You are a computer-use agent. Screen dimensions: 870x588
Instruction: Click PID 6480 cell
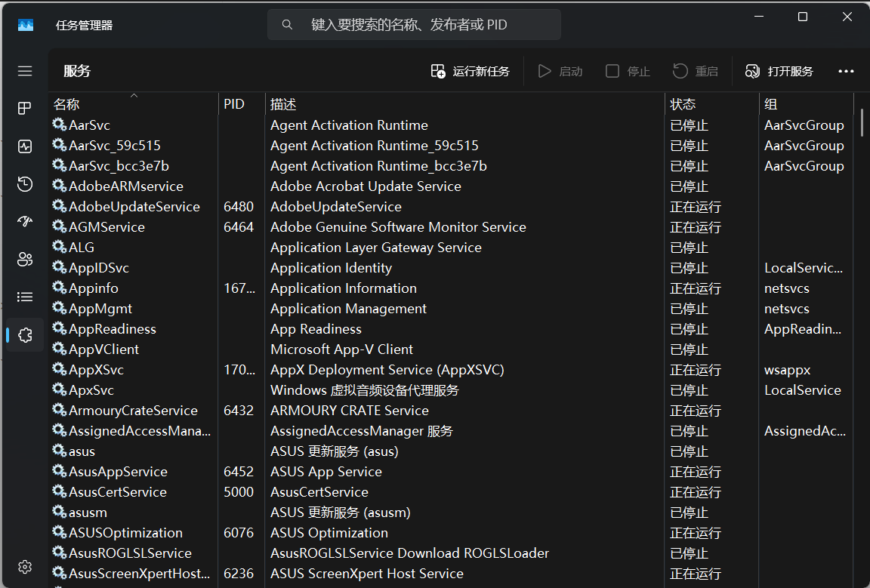pyautogui.click(x=239, y=206)
